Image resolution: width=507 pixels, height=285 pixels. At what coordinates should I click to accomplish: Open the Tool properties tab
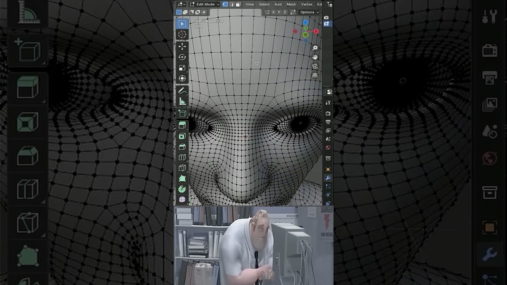click(328, 103)
